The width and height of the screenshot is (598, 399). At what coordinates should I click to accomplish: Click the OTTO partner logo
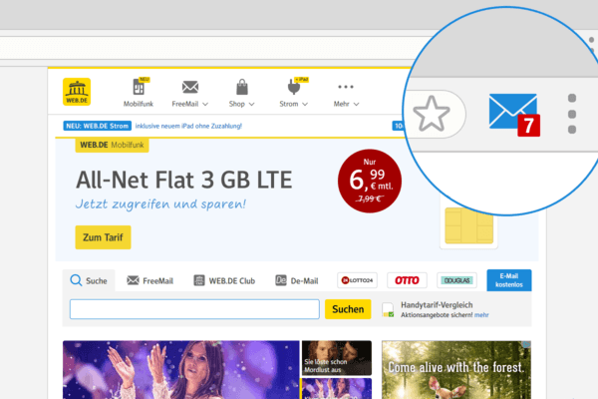407,280
